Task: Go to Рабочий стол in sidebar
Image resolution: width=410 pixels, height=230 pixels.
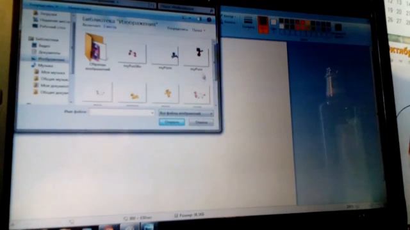Action: point(49,27)
